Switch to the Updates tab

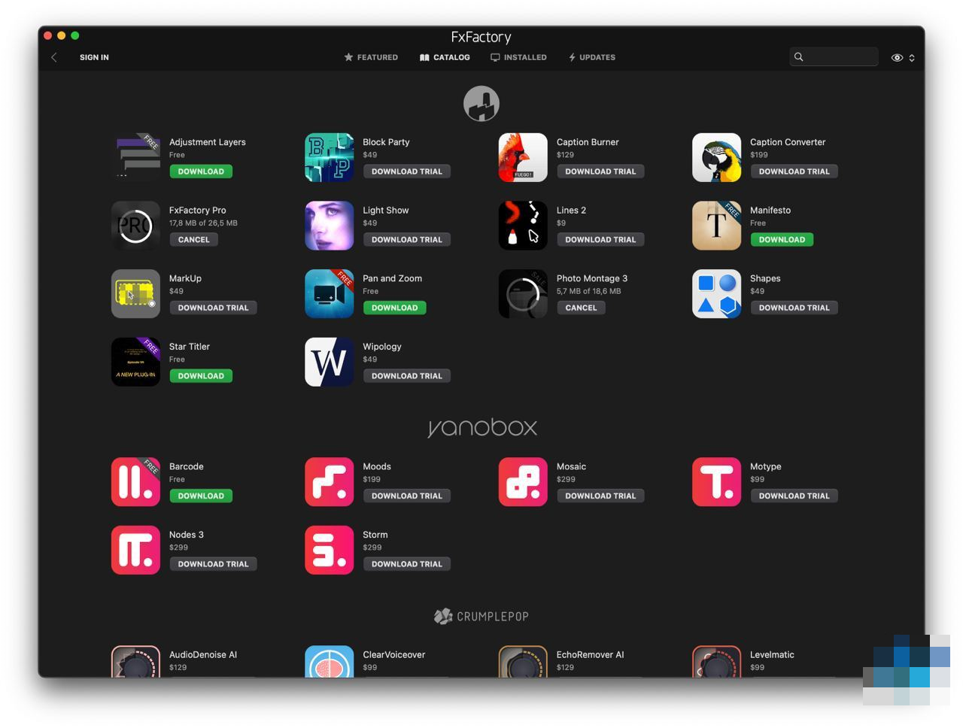[592, 57]
